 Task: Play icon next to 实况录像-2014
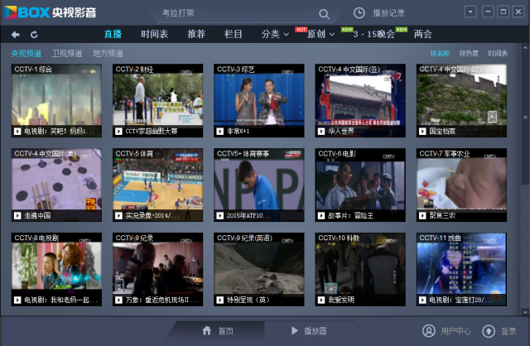tap(118, 215)
